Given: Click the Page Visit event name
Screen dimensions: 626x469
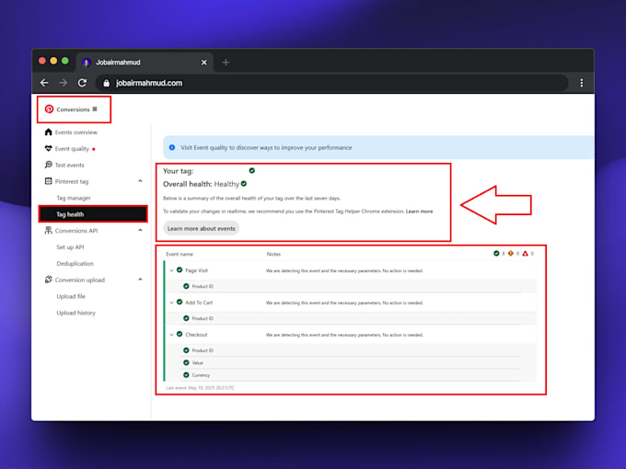Looking at the screenshot, I should 196,270.
